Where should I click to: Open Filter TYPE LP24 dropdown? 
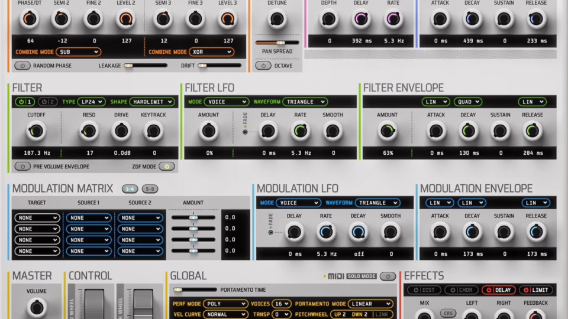coord(91,102)
